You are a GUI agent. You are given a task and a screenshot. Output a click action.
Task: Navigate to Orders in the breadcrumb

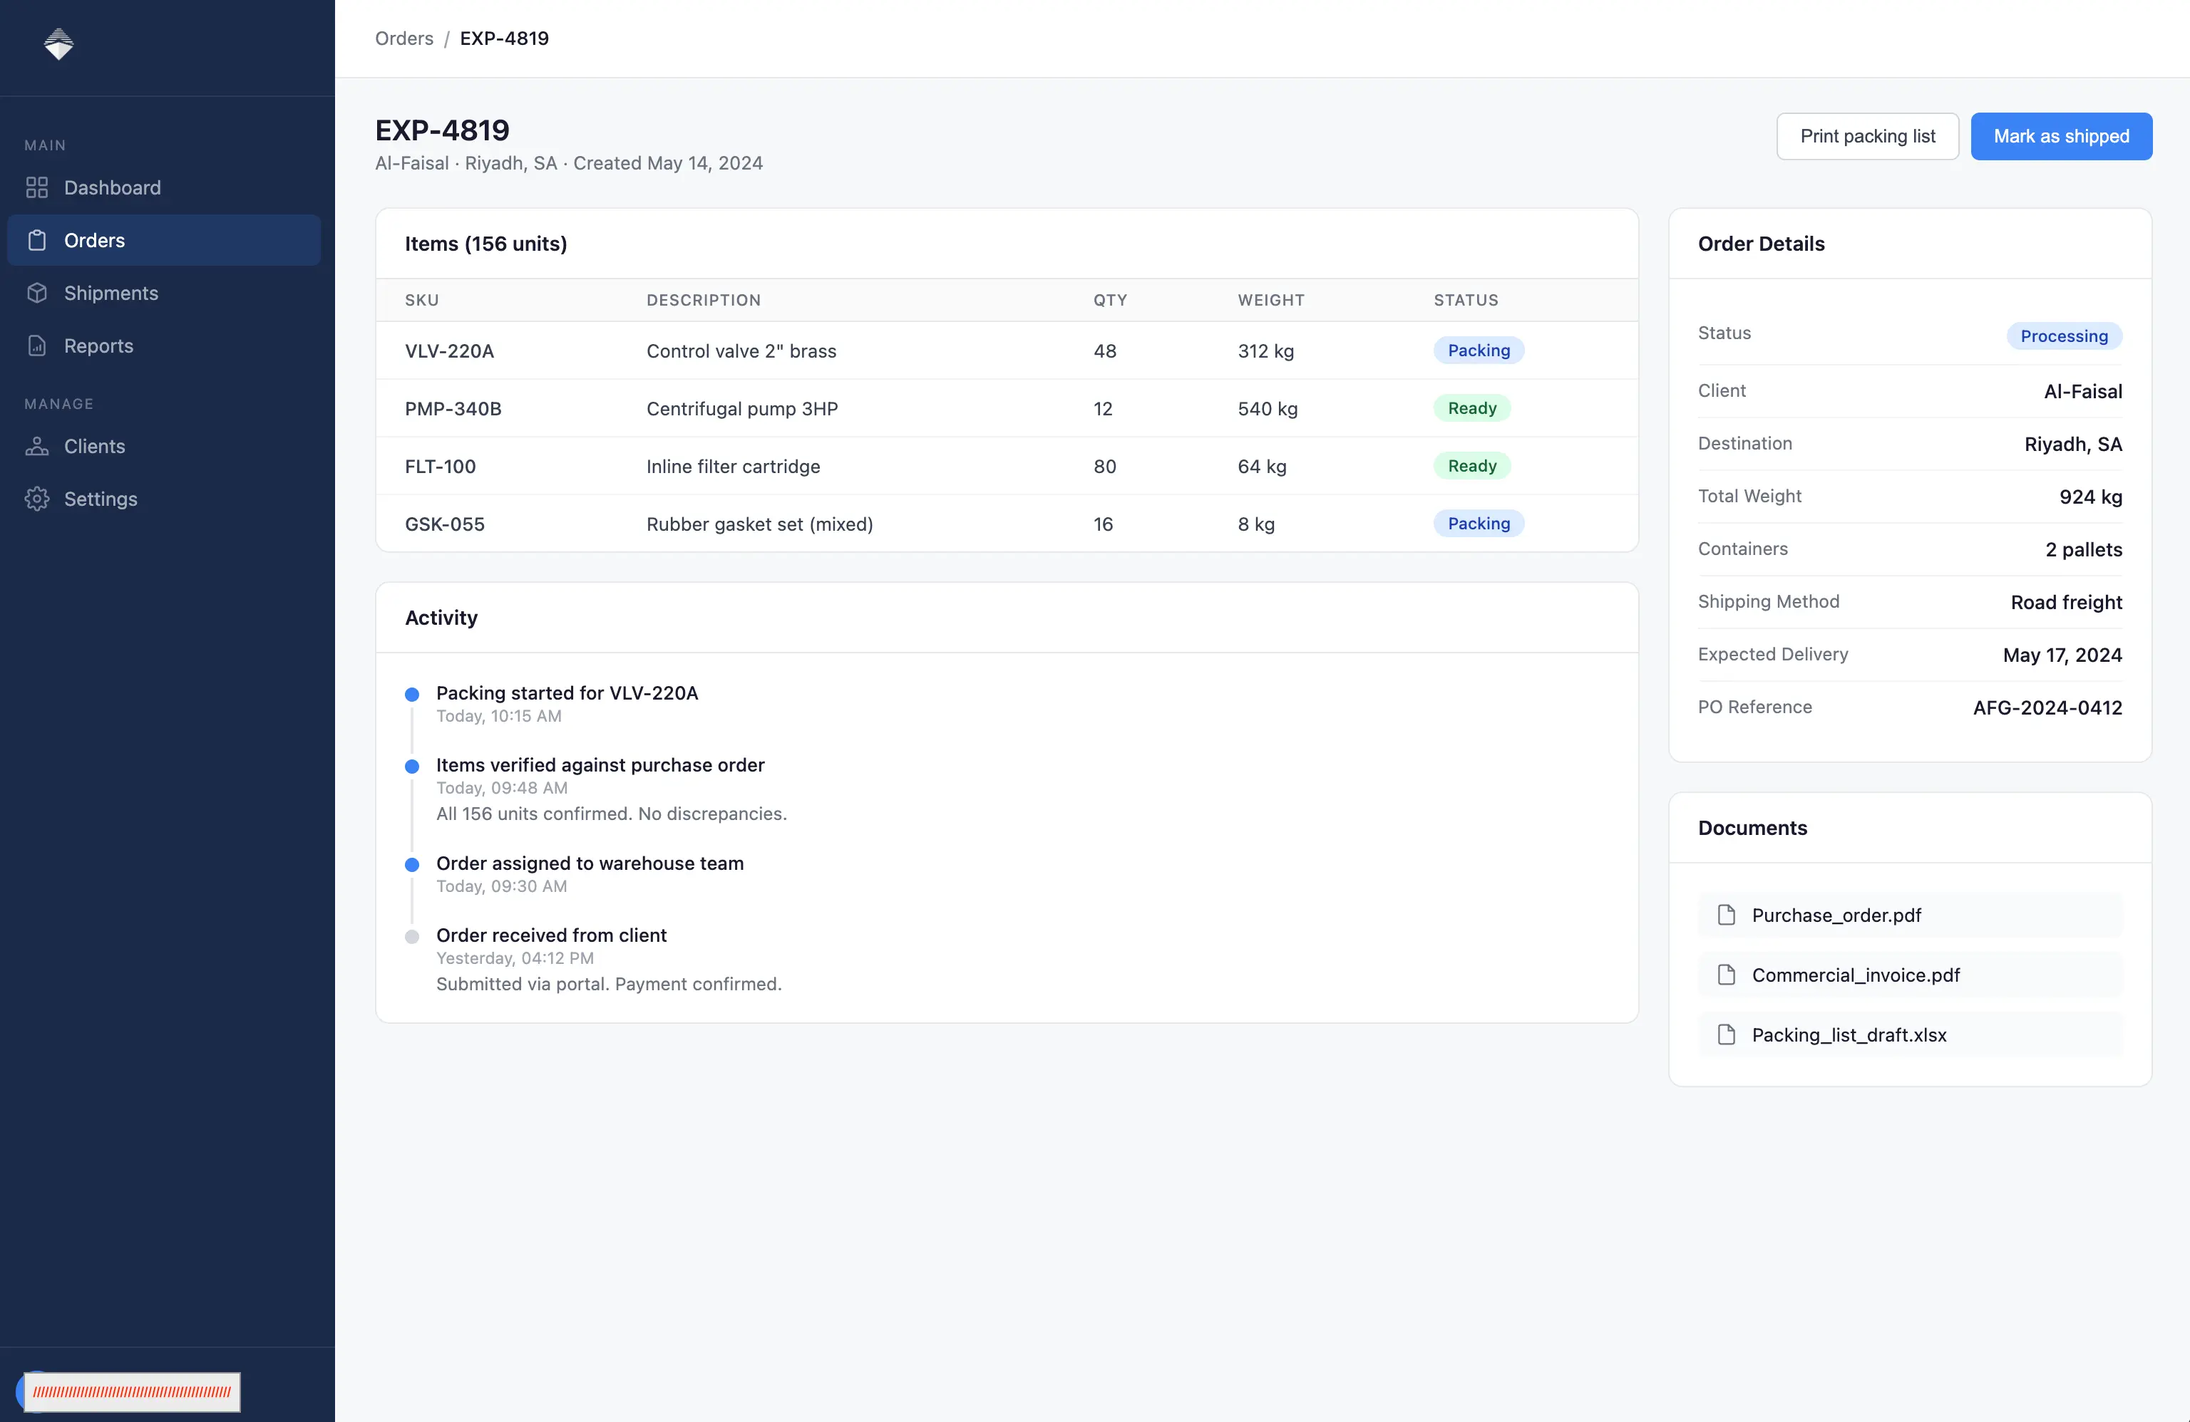[x=404, y=38]
